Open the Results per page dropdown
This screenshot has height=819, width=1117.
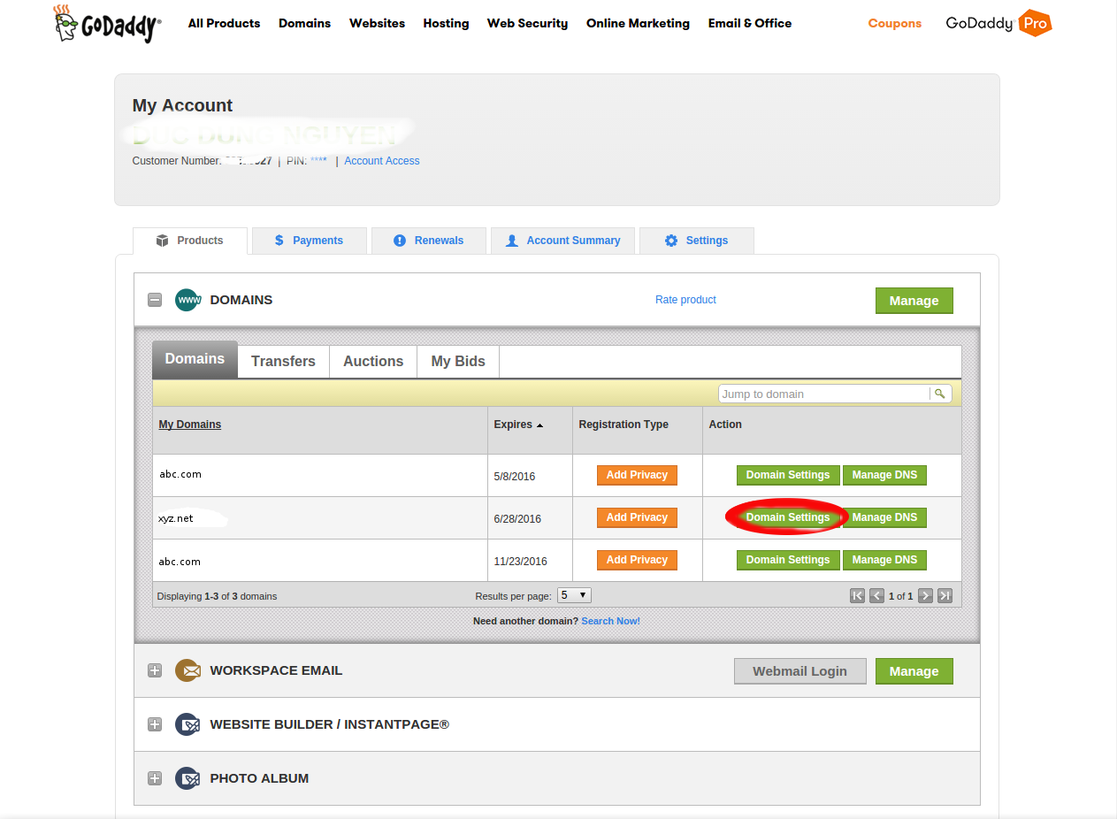(574, 595)
